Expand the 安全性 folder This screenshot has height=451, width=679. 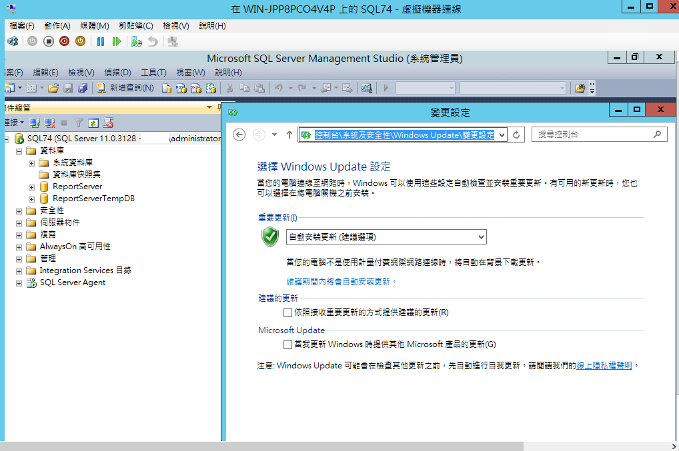[19, 211]
